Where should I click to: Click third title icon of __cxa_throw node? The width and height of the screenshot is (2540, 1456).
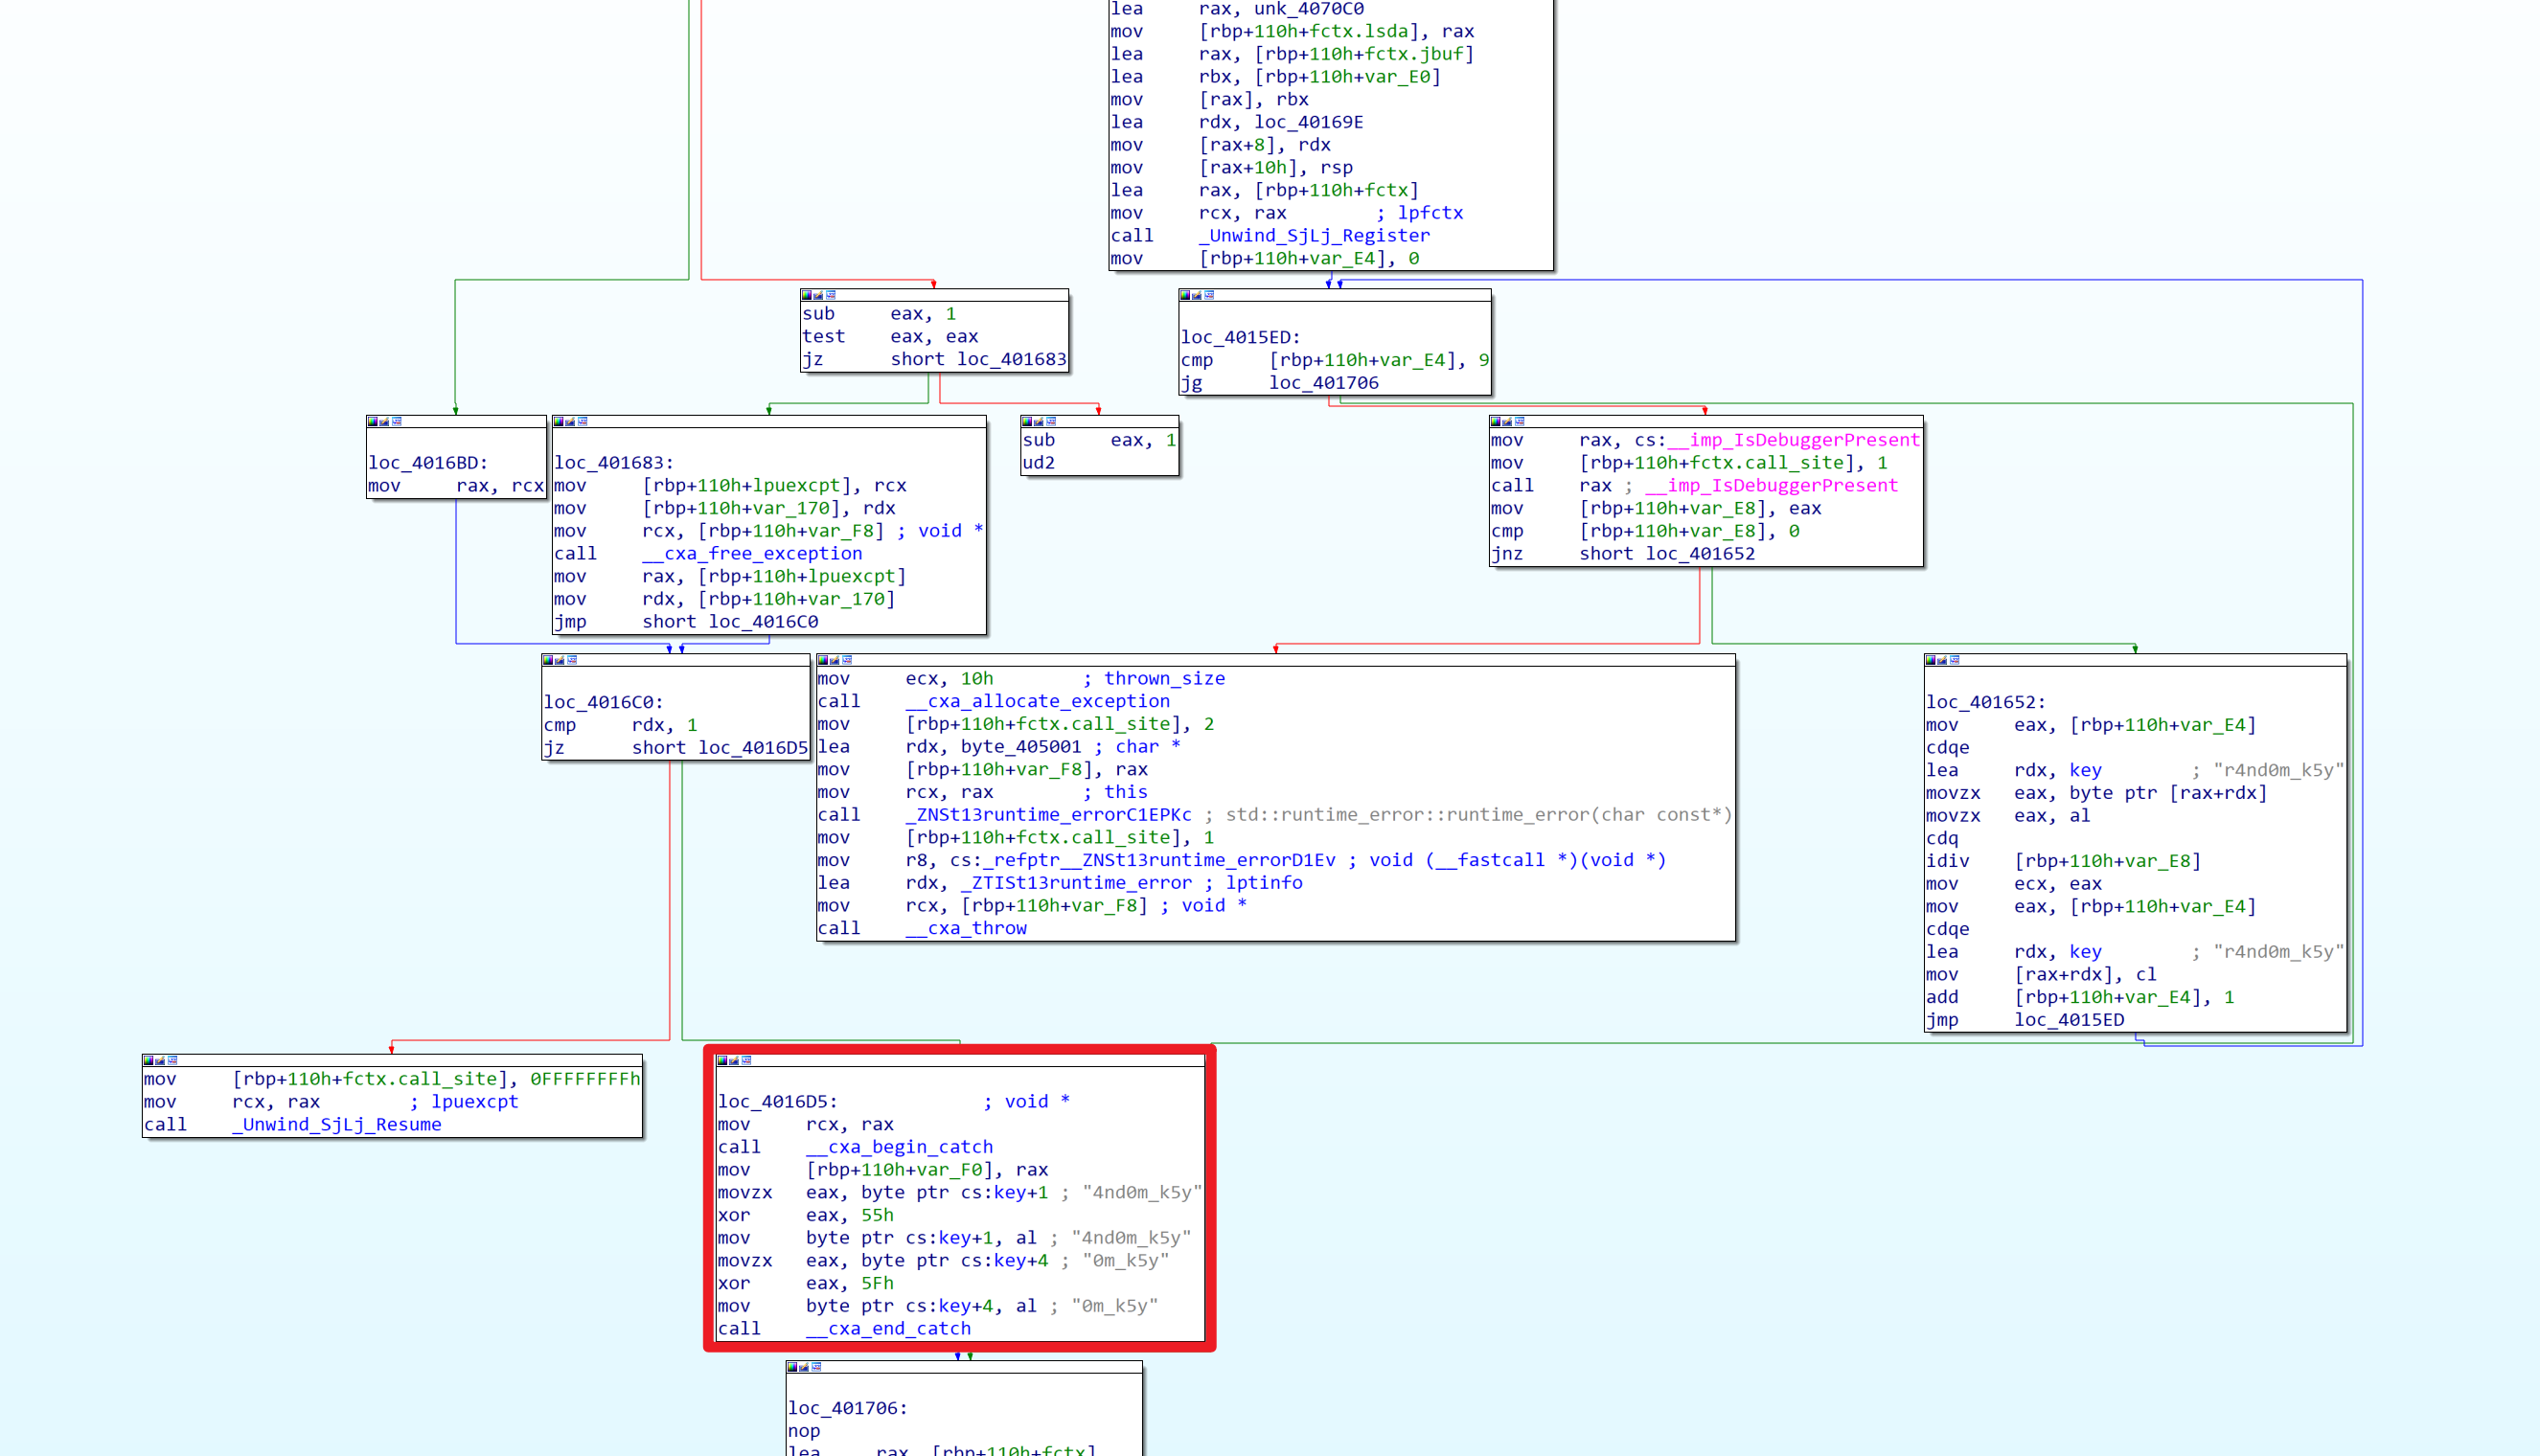point(847,660)
